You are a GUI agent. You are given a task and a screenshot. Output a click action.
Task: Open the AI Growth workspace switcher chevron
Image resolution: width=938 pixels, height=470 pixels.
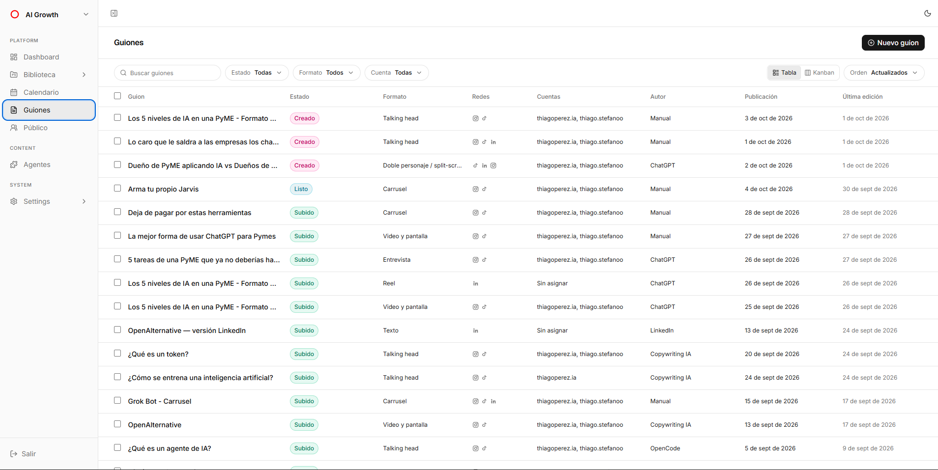pos(86,15)
